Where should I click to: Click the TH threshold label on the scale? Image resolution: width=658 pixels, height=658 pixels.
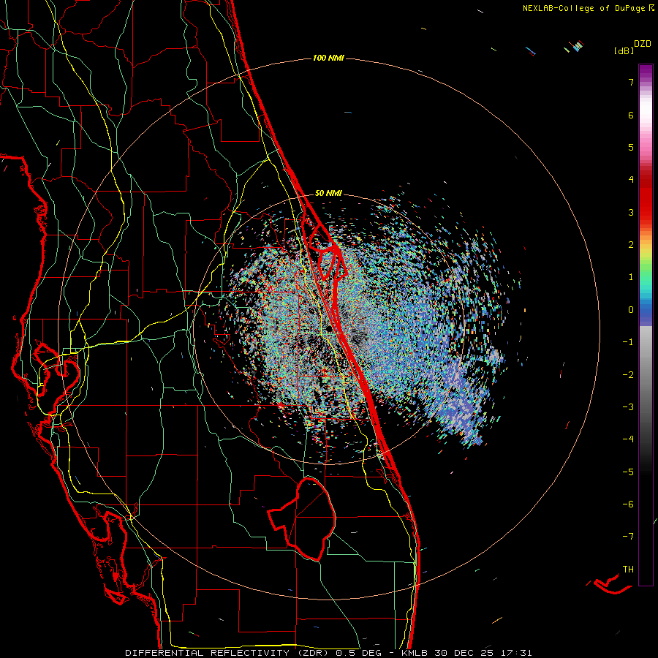pos(628,569)
